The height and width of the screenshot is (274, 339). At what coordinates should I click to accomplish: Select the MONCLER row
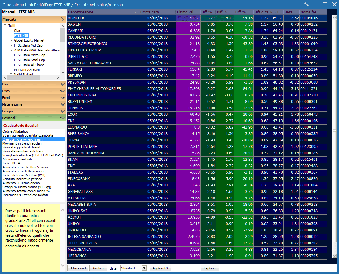(197, 18)
